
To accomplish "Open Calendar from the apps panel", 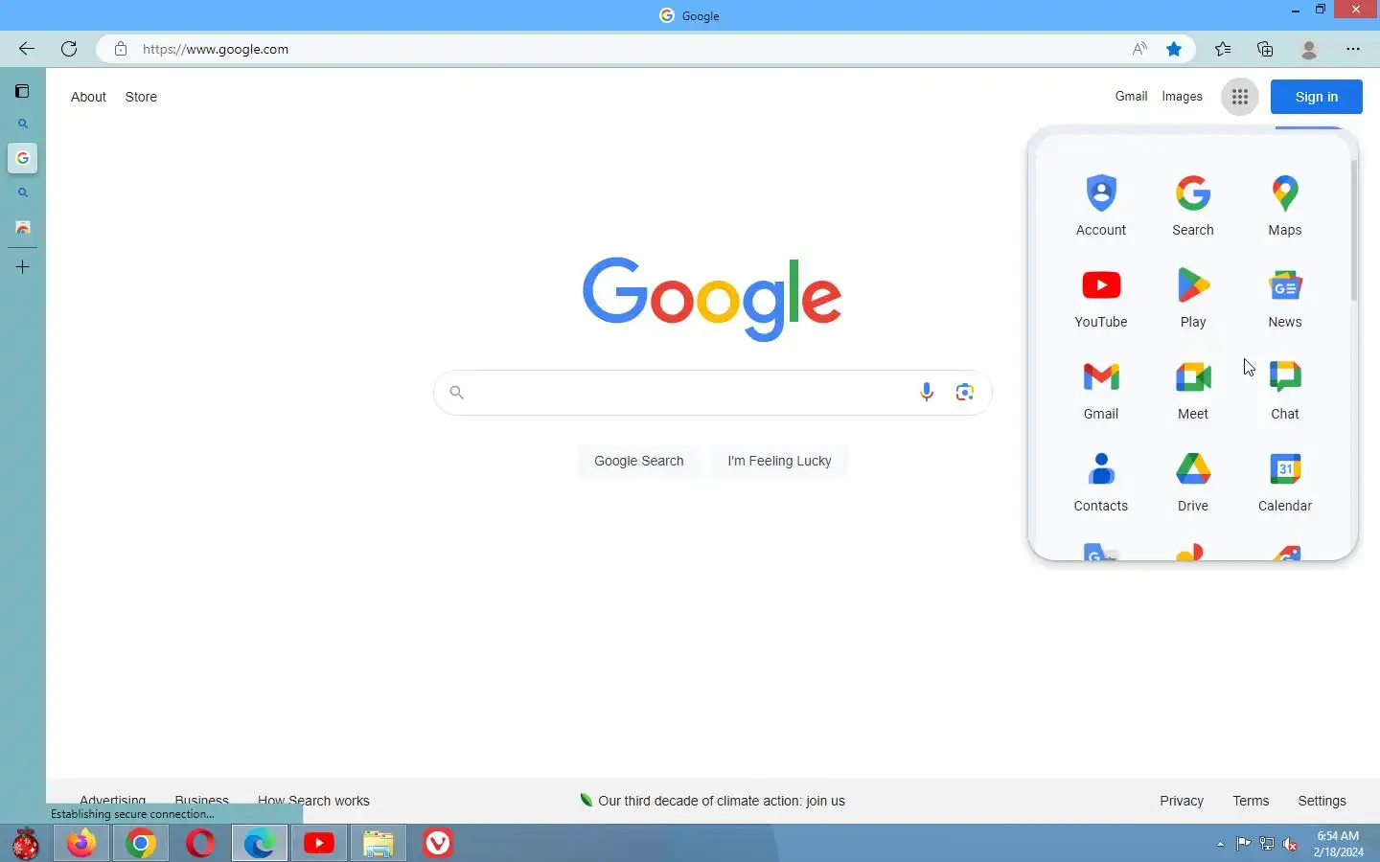I will (1284, 482).
